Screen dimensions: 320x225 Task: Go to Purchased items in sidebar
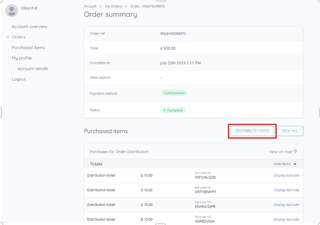(x=28, y=47)
